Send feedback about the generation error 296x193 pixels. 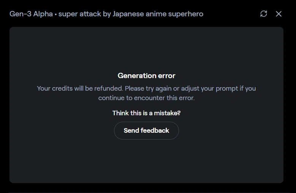tap(146, 130)
